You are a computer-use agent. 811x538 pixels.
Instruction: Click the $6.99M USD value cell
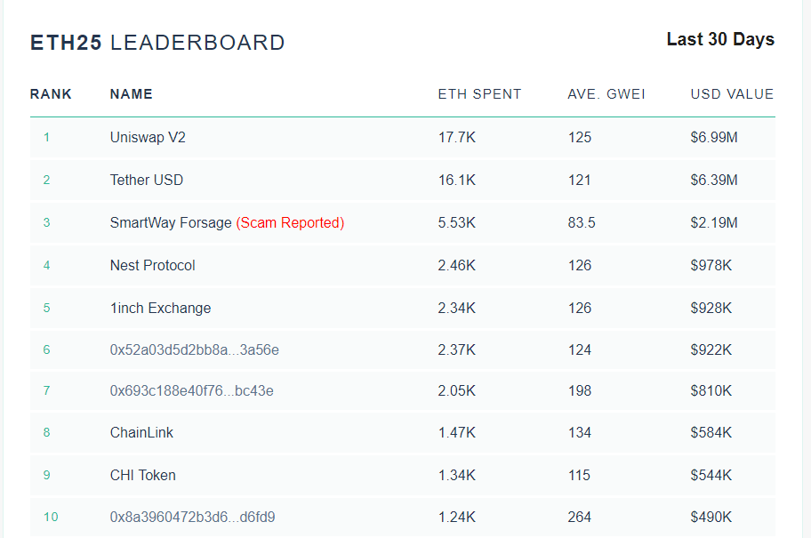(x=714, y=138)
